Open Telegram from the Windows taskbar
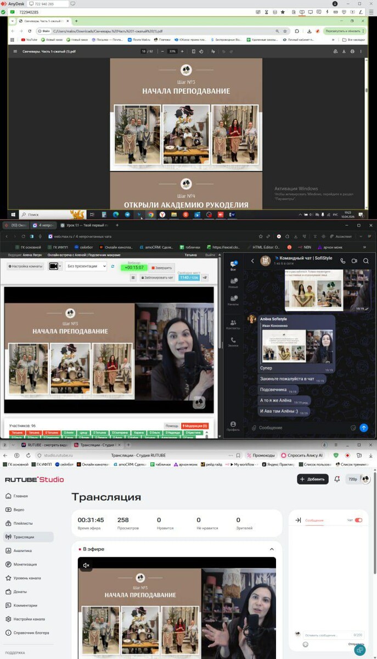This screenshot has height=659, width=377. (x=127, y=214)
